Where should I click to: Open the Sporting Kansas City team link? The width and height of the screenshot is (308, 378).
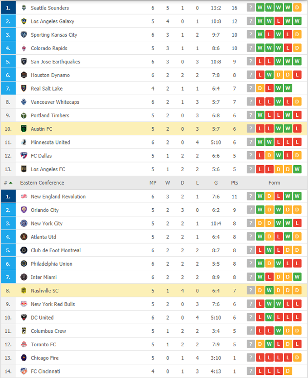(54, 35)
